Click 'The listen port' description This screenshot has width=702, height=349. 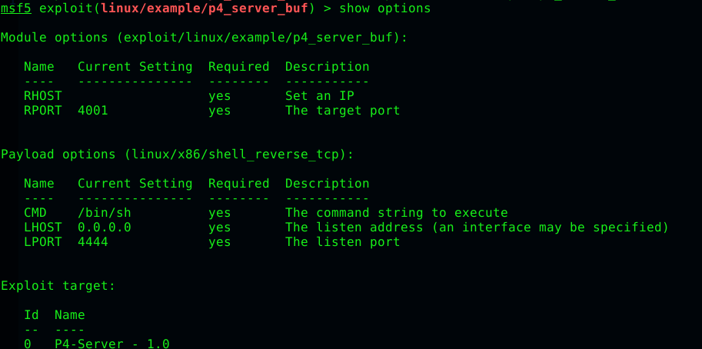point(342,242)
